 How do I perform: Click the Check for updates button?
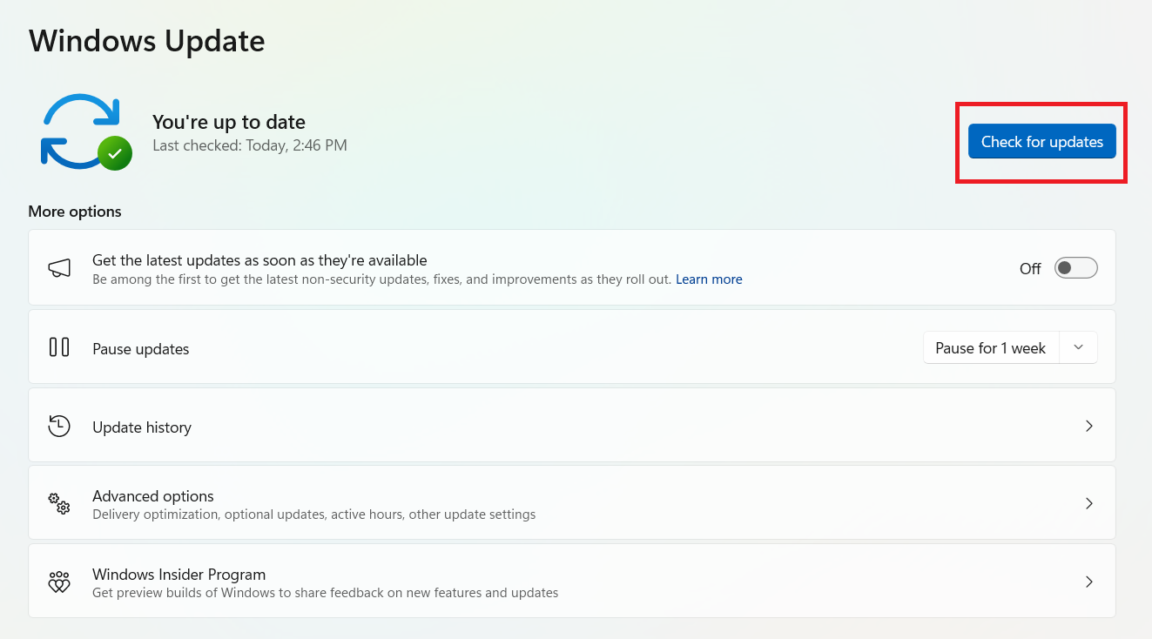pos(1041,141)
